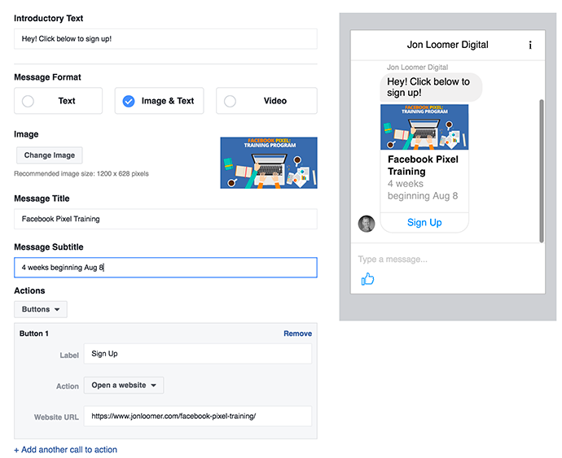The height and width of the screenshot is (458, 562).
Task: Click the Facebook Pixel image in preview card
Action: [424, 127]
